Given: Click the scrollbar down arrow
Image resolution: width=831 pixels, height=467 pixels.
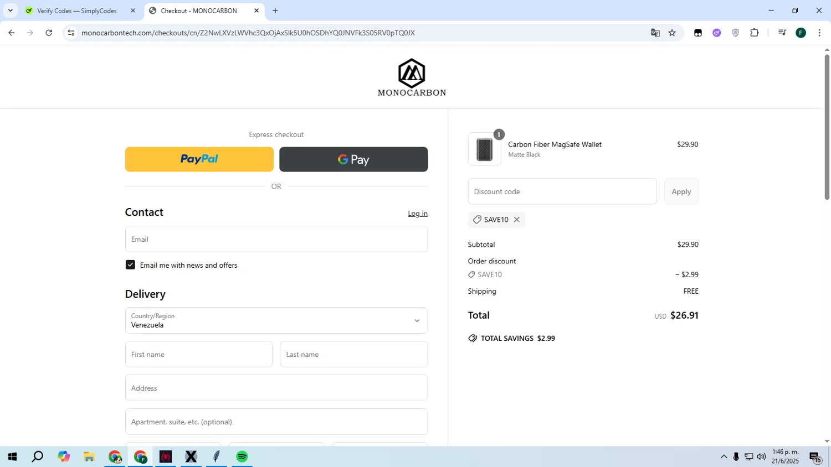Looking at the screenshot, I should tap(827, 442).
